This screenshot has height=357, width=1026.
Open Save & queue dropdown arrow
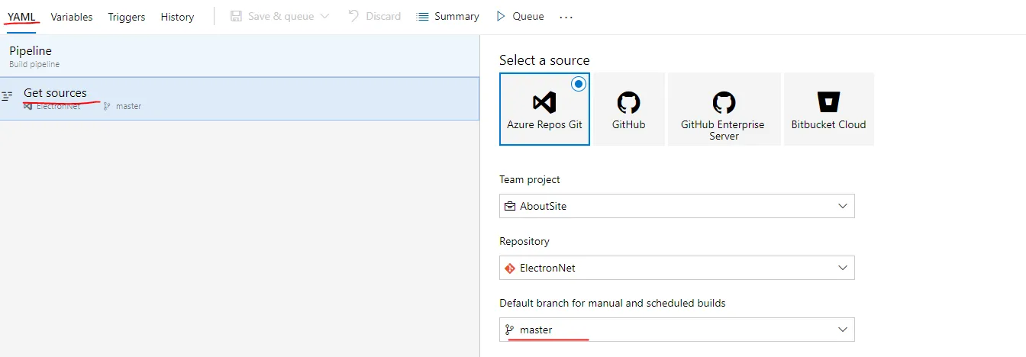325,16
